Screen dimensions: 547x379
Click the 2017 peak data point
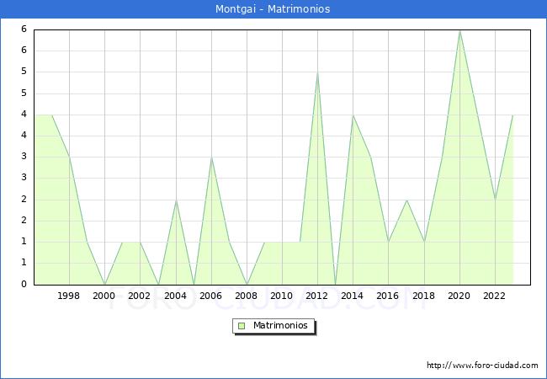(406, 200)
